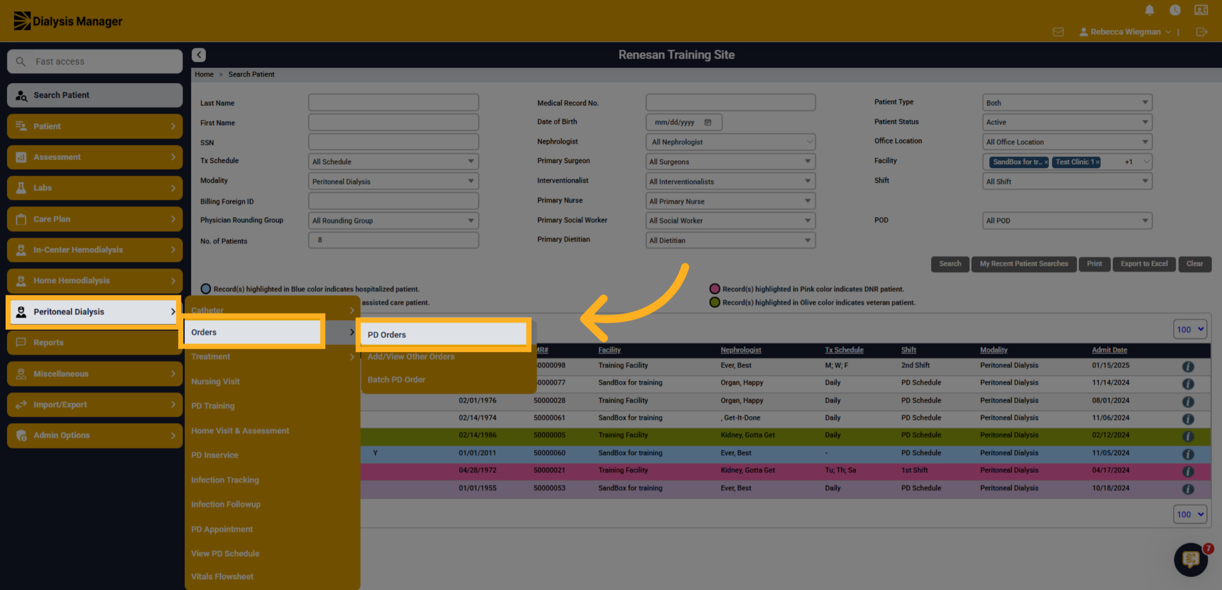The height and width of the screenshot is (590, 1222).
Task: Collapse sidebar with the back arrow
Action: pyautogui.click(x=199, y=54)
